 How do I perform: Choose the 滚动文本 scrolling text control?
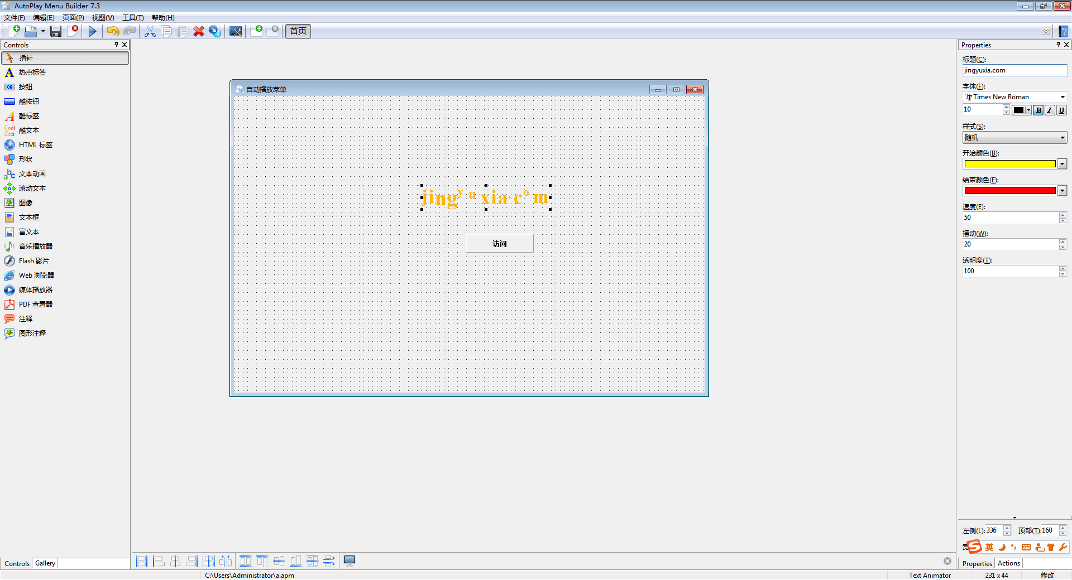click(65, 188)
